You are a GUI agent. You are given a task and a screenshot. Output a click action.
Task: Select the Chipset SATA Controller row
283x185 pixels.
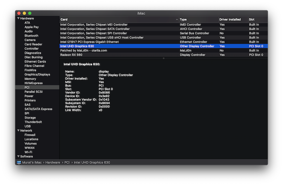(163, 29)
